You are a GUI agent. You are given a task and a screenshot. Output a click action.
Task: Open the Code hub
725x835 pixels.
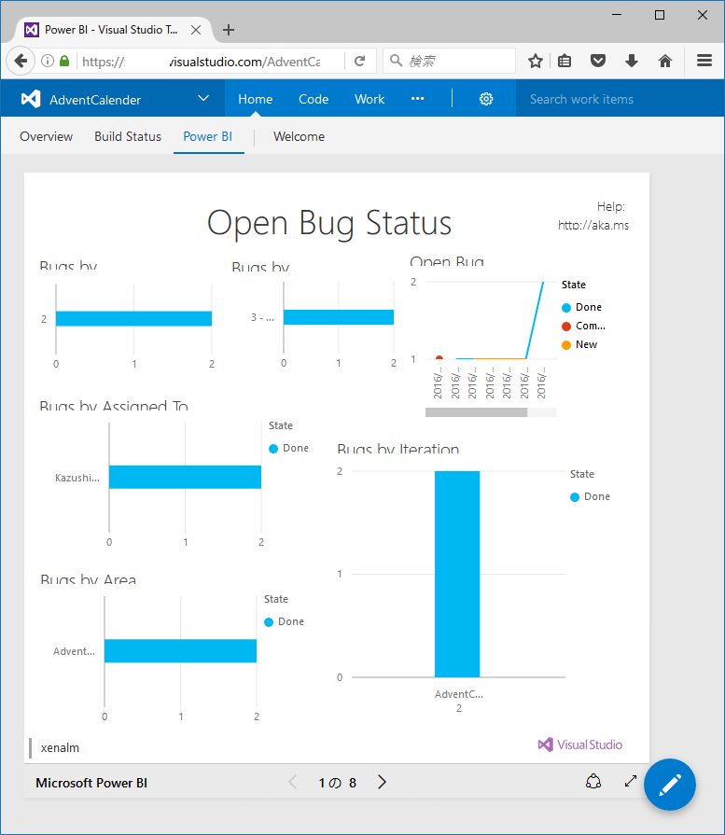click(314, 99)
